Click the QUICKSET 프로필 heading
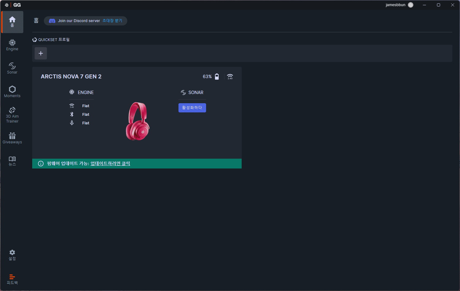460x291 pixels. 54,40
